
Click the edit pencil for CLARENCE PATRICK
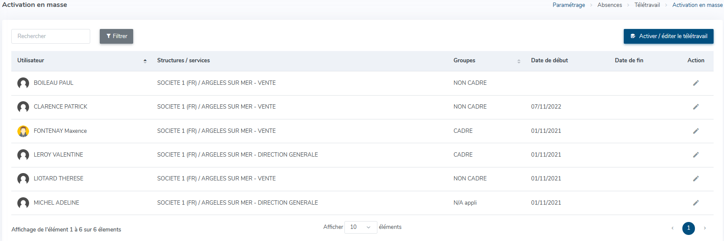point(696,107)
